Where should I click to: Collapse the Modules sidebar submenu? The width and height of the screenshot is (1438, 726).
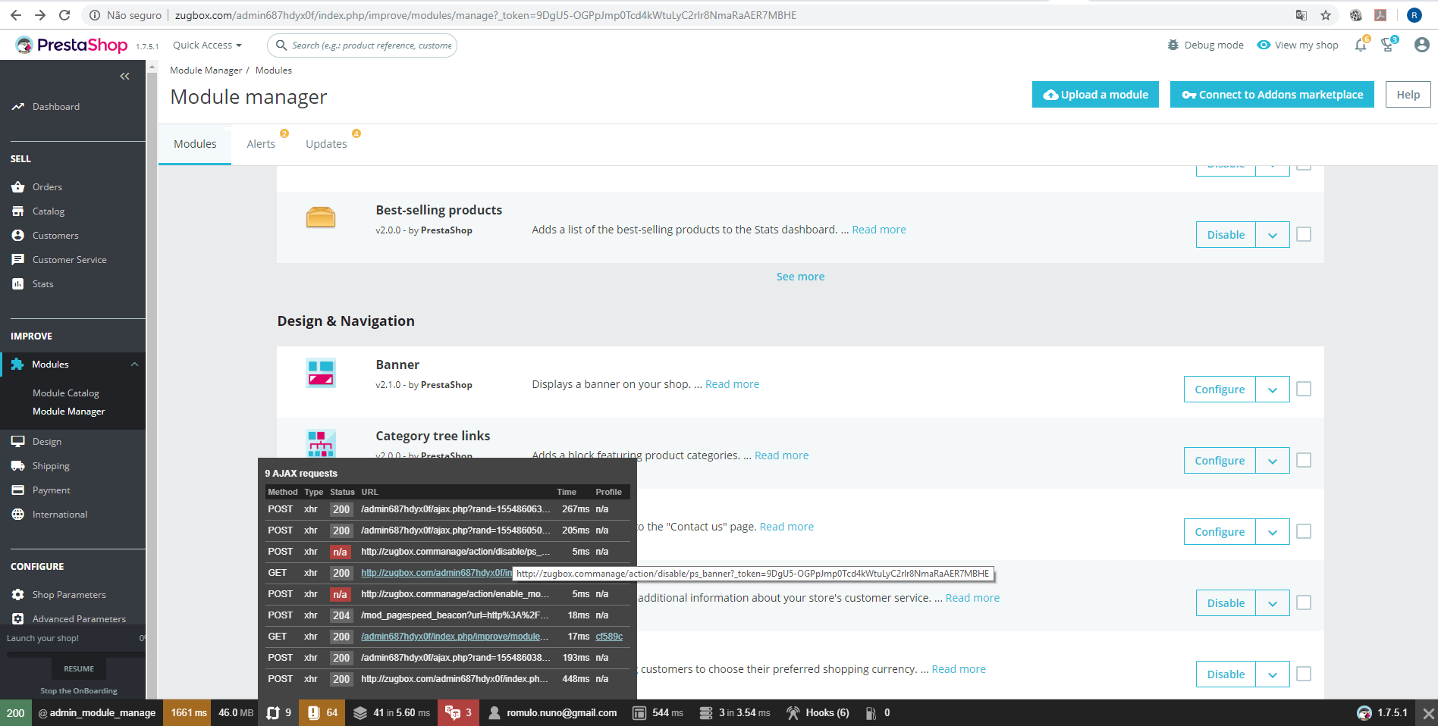click(x=134, y=365)
